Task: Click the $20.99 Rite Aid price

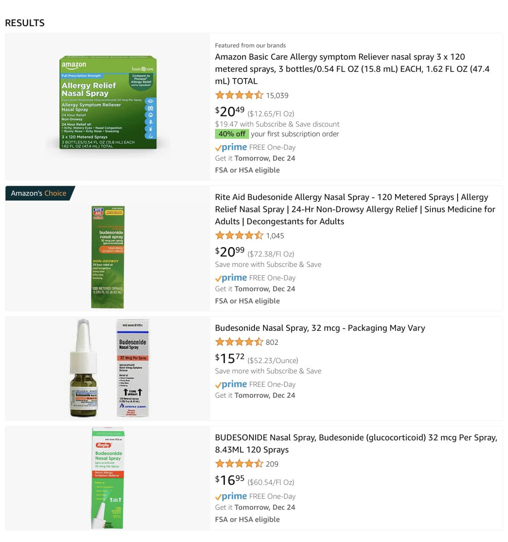Action: click(230, 252)
